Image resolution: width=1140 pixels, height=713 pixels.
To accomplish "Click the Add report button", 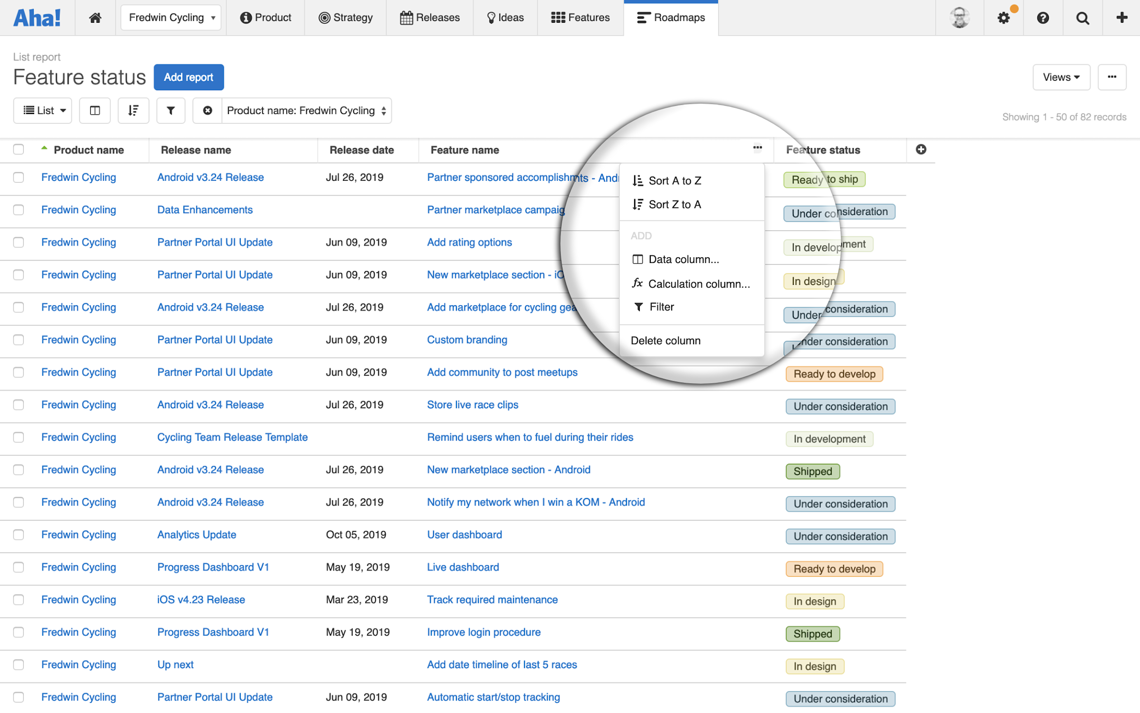I will click(189, 77).
